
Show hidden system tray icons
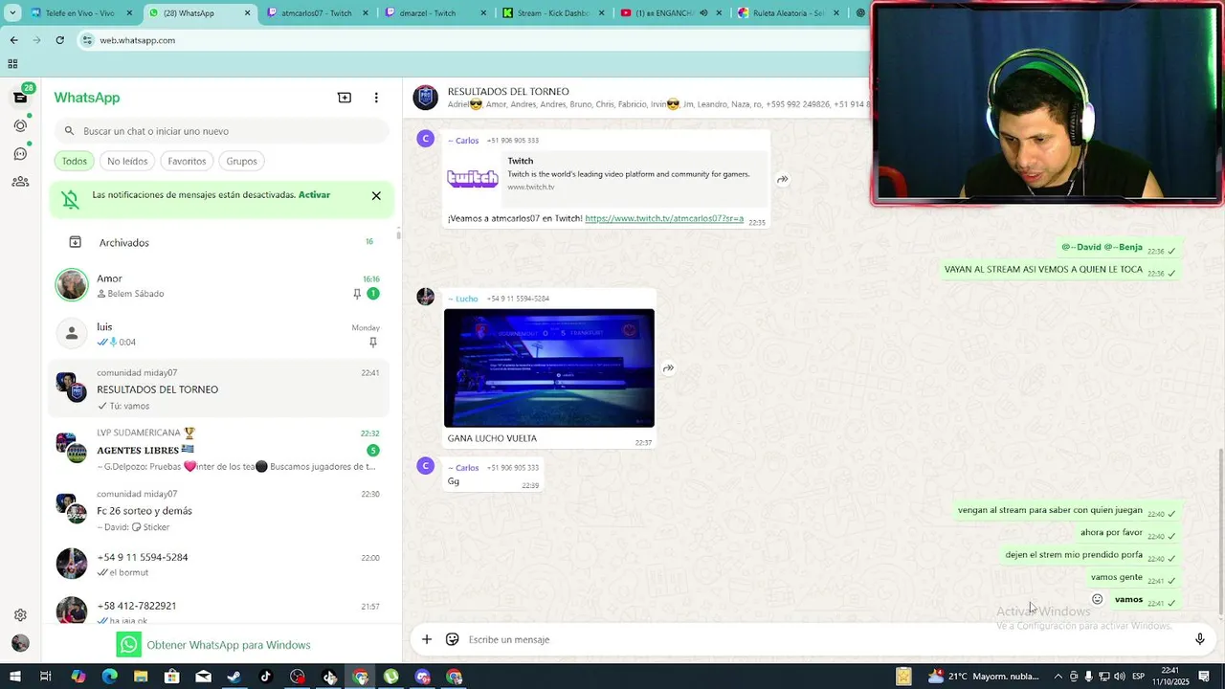click(1058, 677)
